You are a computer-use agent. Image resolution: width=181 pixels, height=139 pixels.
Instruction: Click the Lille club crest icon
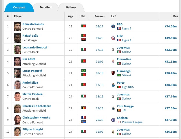pyautogui.click(x=113, y=38)
